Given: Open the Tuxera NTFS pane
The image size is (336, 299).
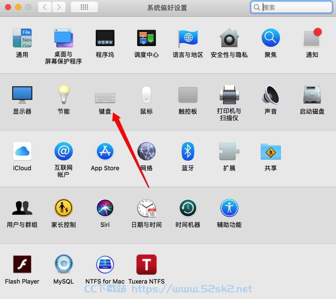Looking at the screenshot, I should [x=146, y=264].
